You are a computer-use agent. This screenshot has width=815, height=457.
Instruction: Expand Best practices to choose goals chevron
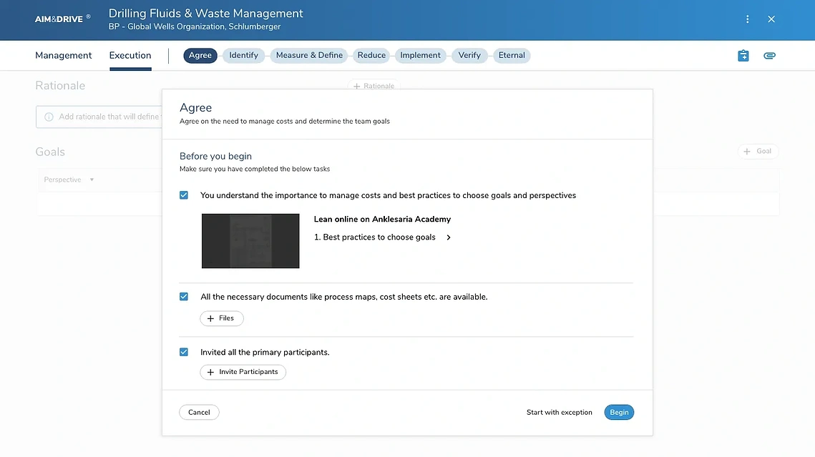[x=449, y=237]
